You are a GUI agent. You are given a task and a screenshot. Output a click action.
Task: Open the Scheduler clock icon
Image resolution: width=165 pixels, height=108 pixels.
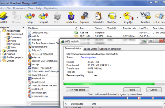(98, 16)
